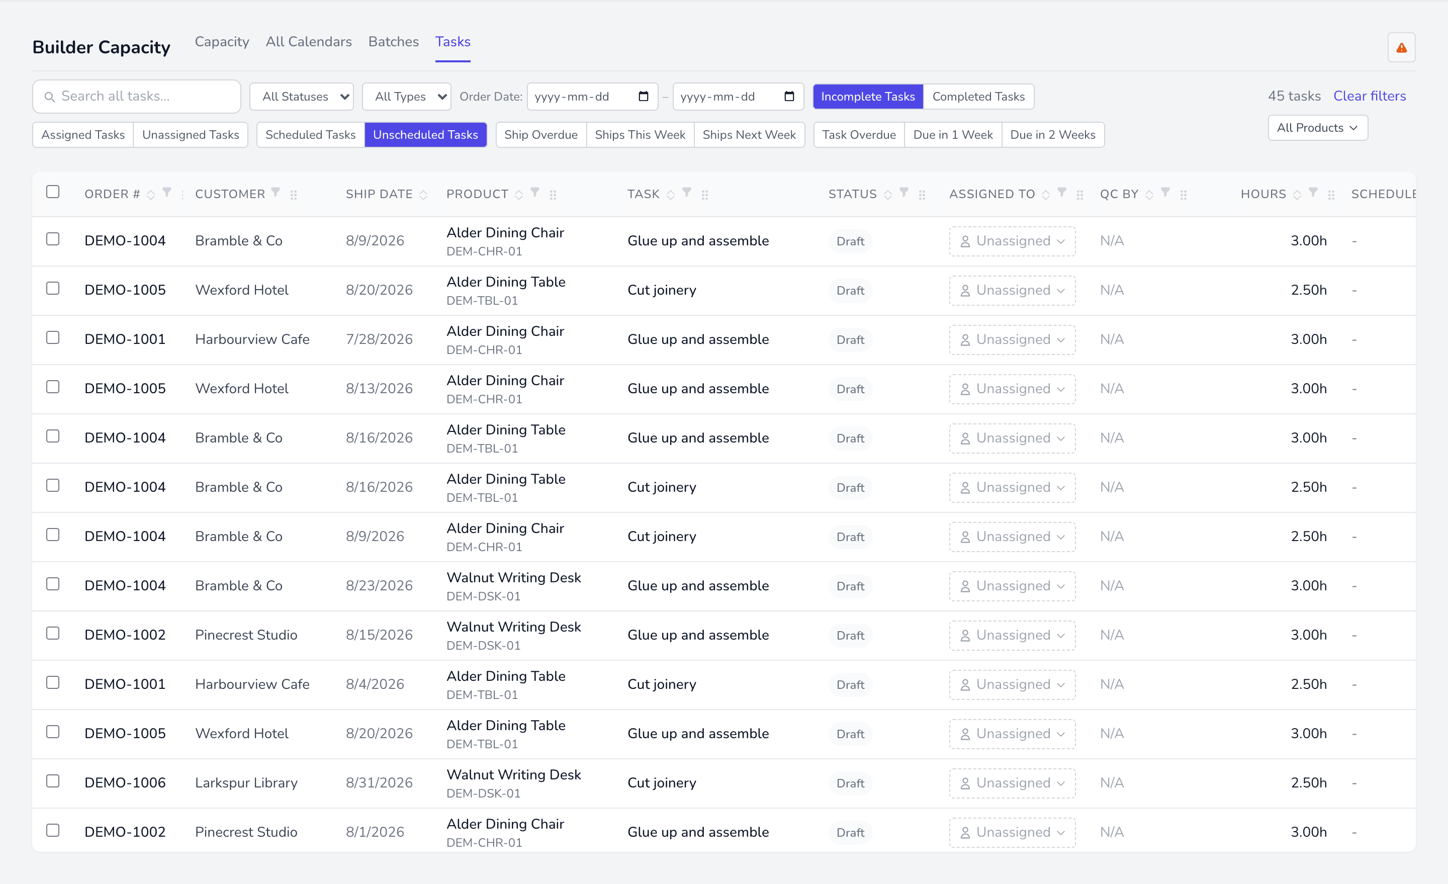Click Hours column grip handle

tap(1331, 195)
